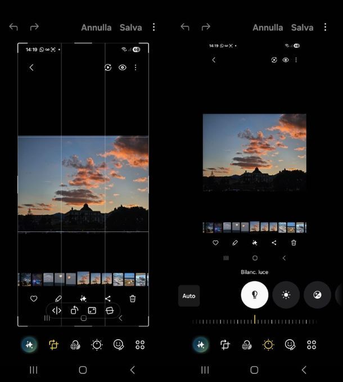Image resolution: width=343 pixels, height=382 pixels.
Task: Go back from left navigation bar
Action: click(x=132, y=370)
